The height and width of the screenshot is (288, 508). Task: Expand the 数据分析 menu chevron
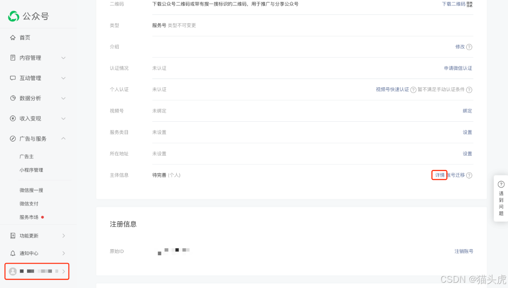64,99
